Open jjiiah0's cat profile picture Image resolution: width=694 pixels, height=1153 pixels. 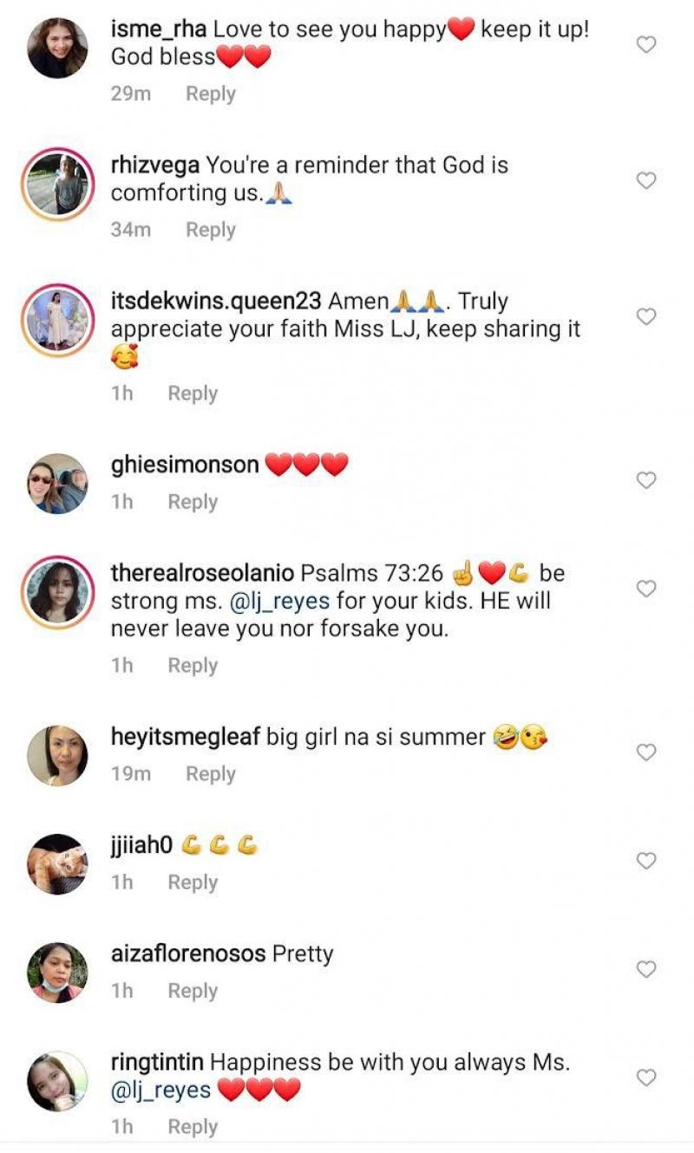57,864
